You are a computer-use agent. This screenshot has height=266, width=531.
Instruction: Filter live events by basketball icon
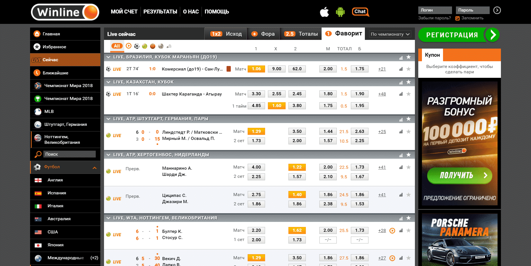point(153,46)
